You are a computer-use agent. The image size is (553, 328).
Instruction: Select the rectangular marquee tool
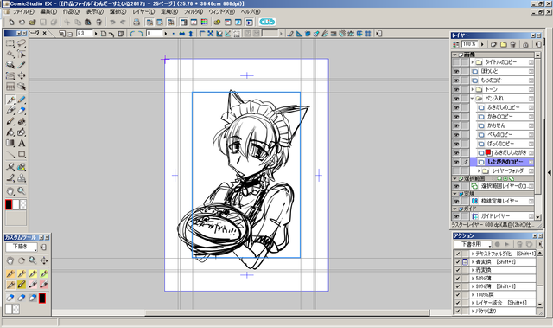tap(10, 43)
